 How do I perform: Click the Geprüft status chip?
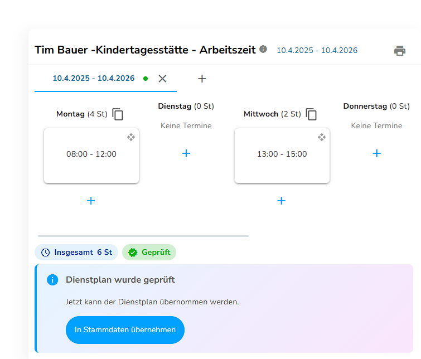pyautogui.click(x=149, y=253)
